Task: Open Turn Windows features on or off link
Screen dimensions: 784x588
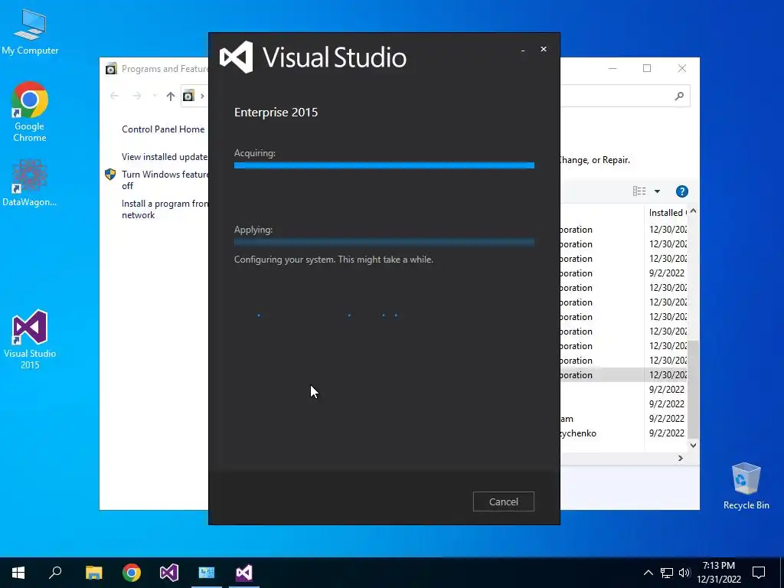Action: (x=165, y=180)
